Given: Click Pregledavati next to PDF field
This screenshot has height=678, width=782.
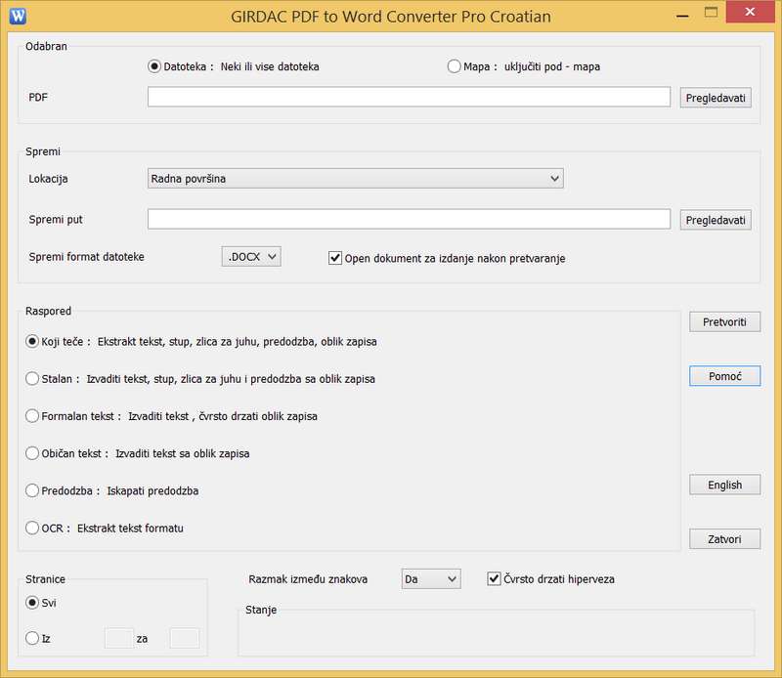Looking at the screenshot, I should point(716,98).
